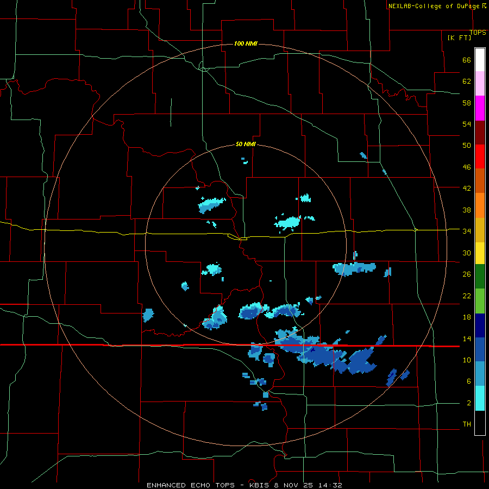Click the 2 legend value
Viewport: 489px width, 489px height.
468,403
